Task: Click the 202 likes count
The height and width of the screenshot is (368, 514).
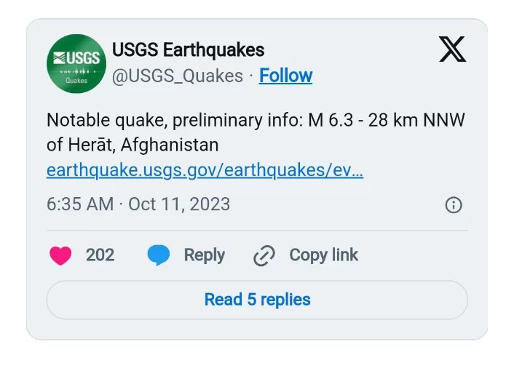Action: coord(100,255)
